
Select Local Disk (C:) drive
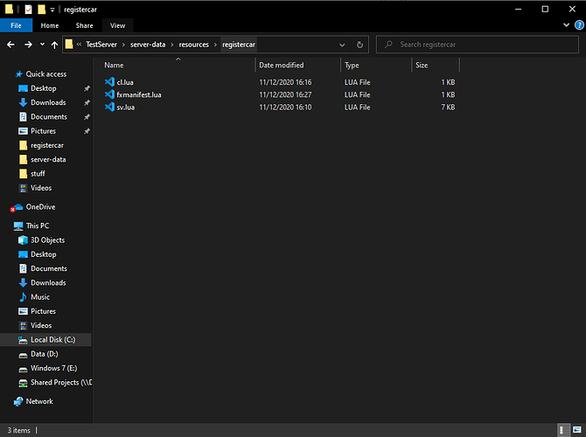coord(53,339)
